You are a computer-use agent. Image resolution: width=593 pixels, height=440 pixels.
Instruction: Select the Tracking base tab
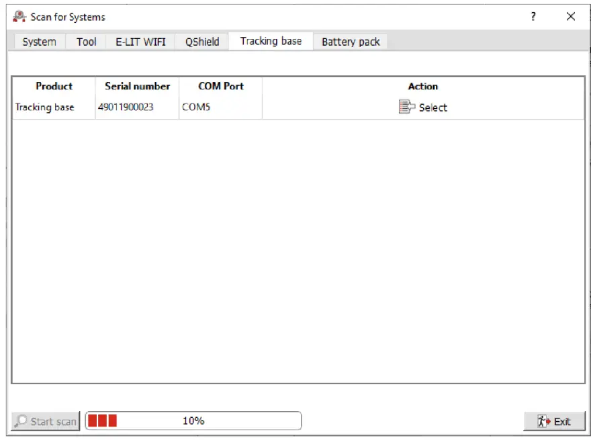pyautogui.click(x=271, y=41)
